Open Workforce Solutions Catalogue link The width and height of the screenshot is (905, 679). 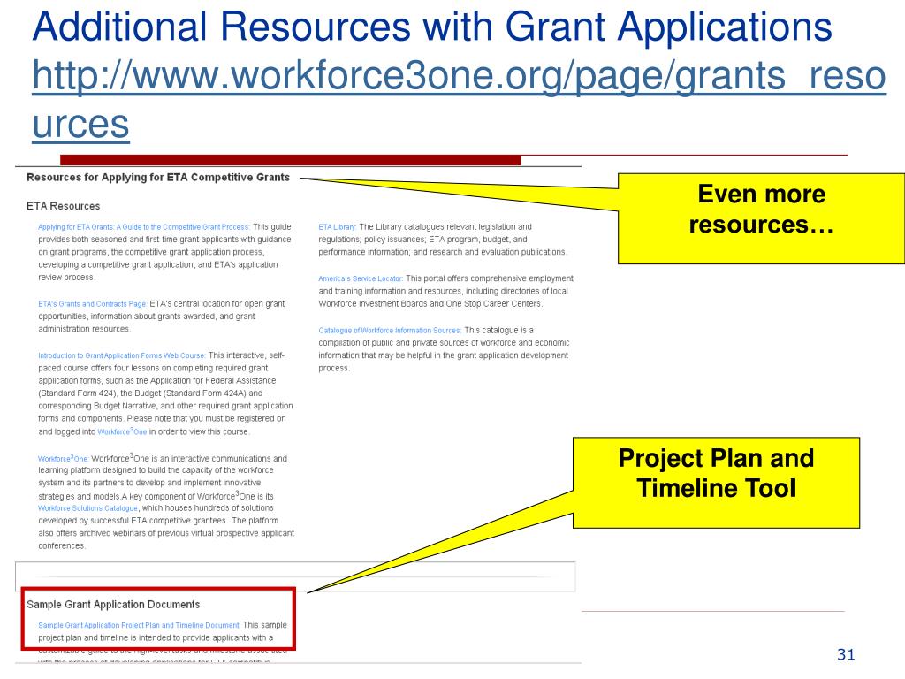tap(87, 508)
